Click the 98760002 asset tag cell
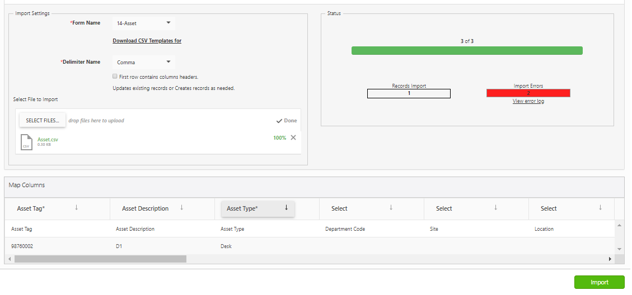The image size is (632, 295). click(x=57, y=246)
